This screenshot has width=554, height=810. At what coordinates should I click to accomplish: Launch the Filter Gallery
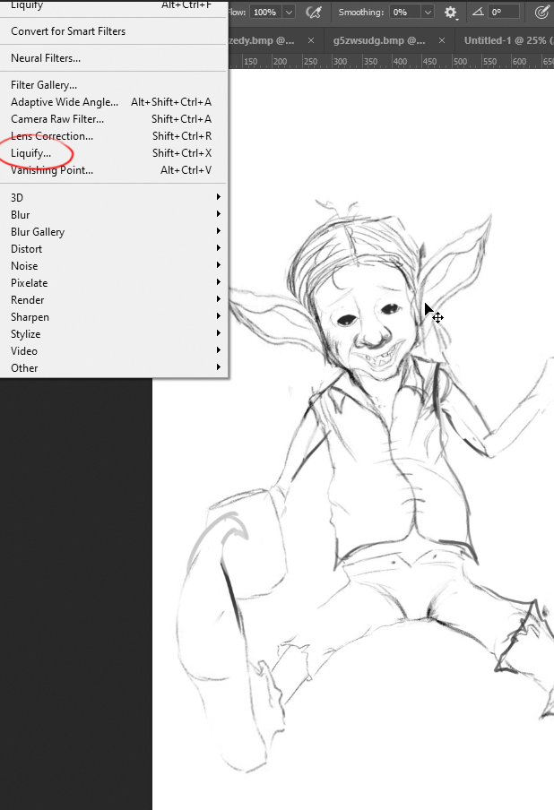pos(44,85)
